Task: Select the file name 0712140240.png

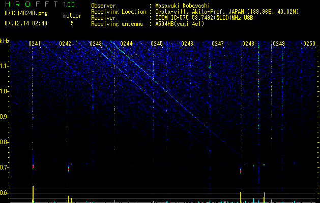Action: (26, 13)
